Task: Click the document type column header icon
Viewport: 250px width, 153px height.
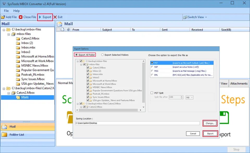Action: click(63, 29)
